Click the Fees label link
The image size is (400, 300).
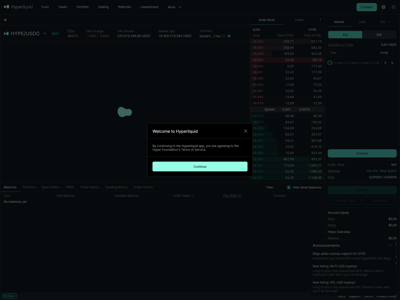331,177
